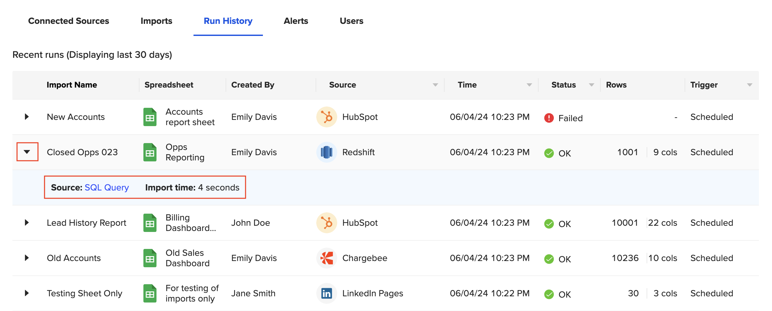Switch to the Connected Sources tab
The image size is (772, 311).
68,21
